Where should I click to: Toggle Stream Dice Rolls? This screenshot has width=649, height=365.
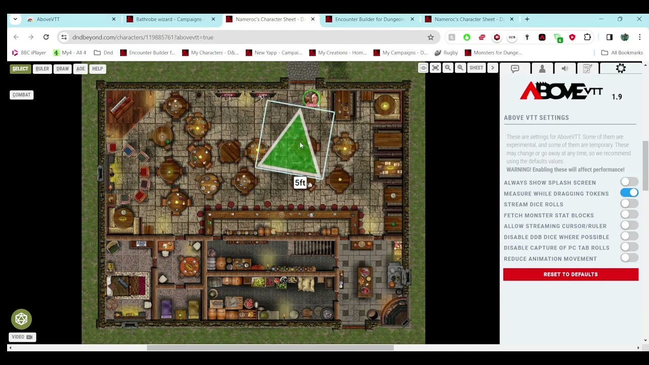[629, 204]
